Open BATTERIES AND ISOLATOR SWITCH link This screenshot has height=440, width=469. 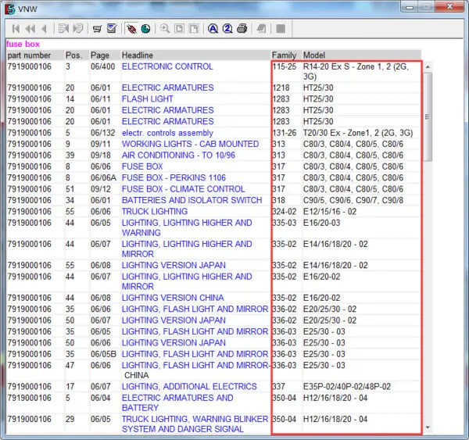pyautogui.click(x=192, y=200)
